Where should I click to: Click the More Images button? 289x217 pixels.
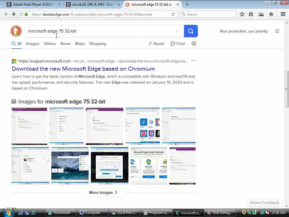coord(103,192)
